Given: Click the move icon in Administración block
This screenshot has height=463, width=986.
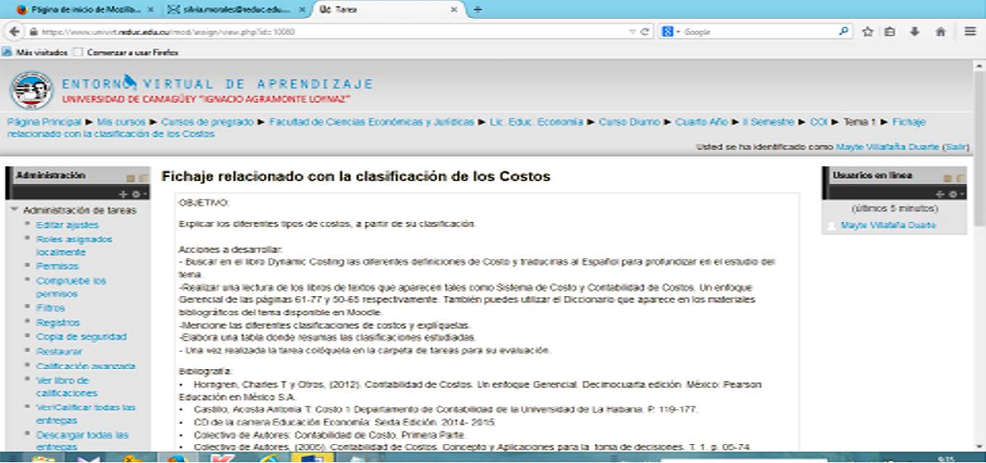Looking at the screenshot, I should (123, 194).
